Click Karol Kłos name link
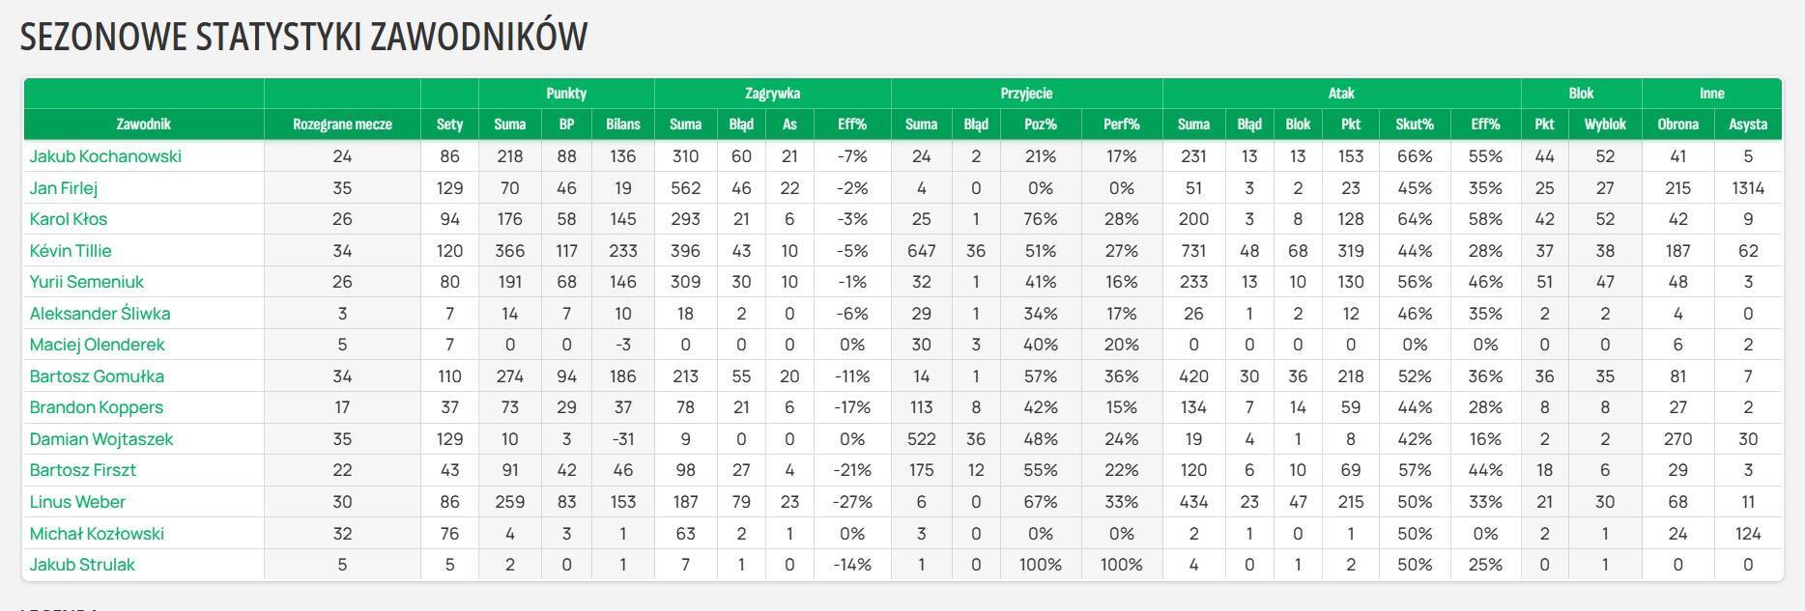The width and height of the screenshot is (1805, 611). point(69,219)
